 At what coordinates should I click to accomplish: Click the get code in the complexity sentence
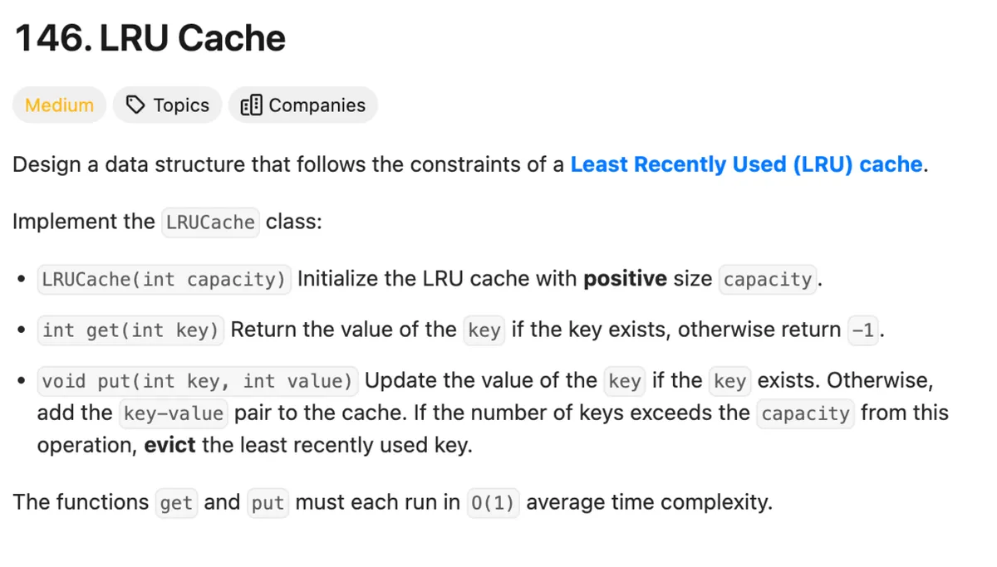click(x=176, y=503)
